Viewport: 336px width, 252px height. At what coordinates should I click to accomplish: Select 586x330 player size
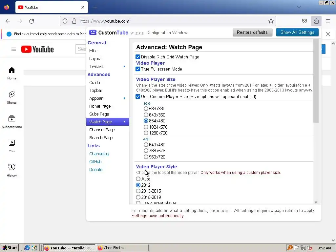pyautogui.click(x=146, y=109)
